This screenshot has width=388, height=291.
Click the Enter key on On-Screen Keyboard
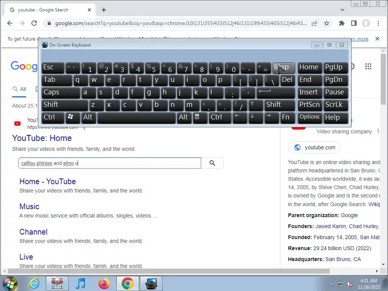coord(276,93)
